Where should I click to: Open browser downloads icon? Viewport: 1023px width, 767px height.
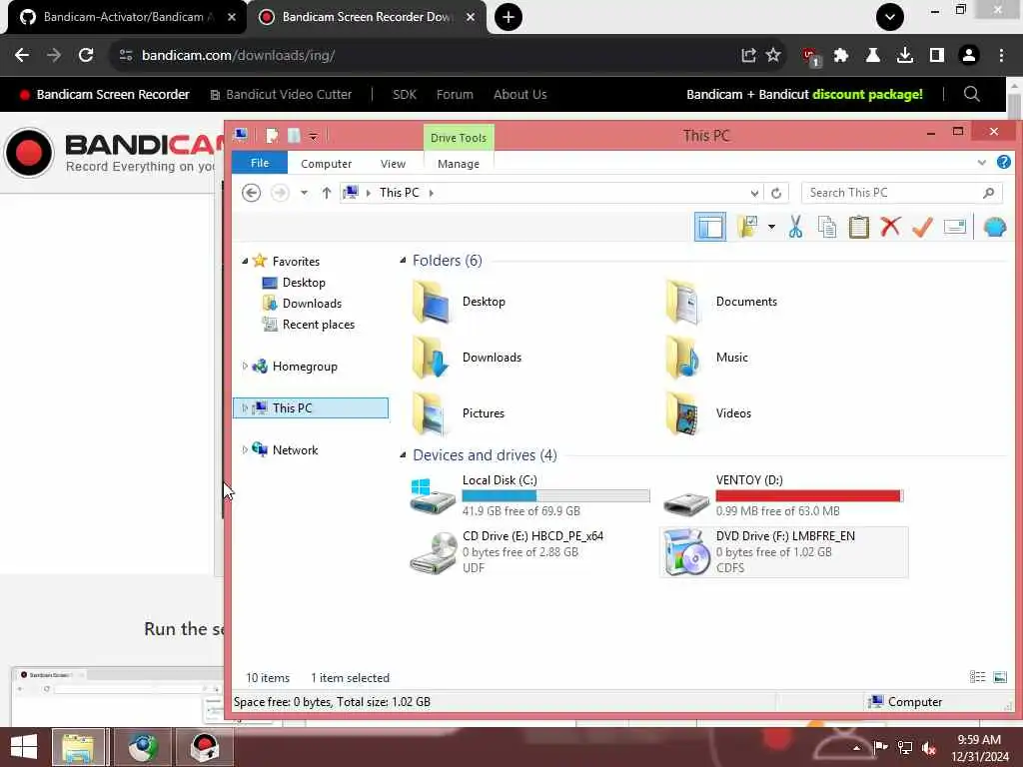click(x=904, y=55)
